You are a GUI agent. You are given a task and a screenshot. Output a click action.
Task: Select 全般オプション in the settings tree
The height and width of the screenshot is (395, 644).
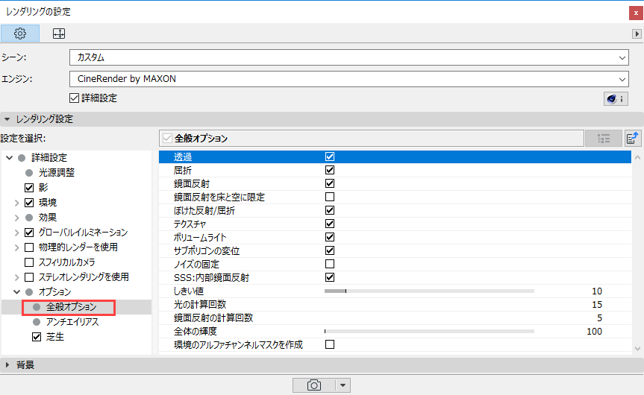click(71, 307)
